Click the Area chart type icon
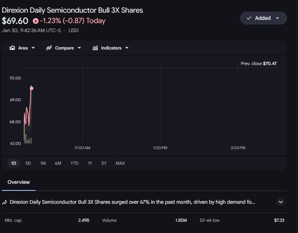The width and height of the screenshot is (298, 233). point(12,48)
